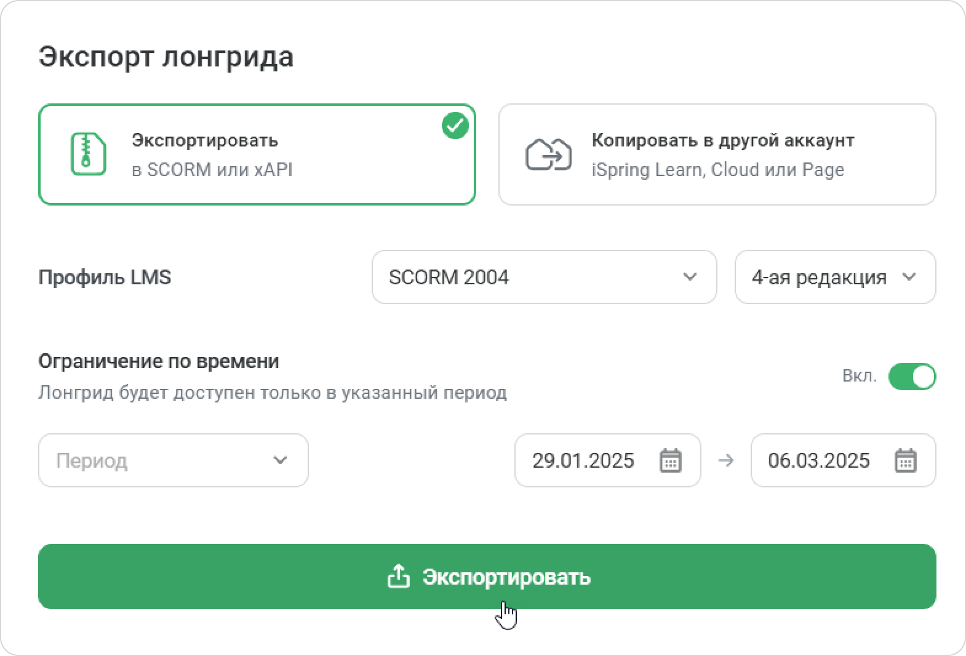Click the start date field 29.01.2025
The height and width of the screenshot is (656, 966).
click(608, 460)
